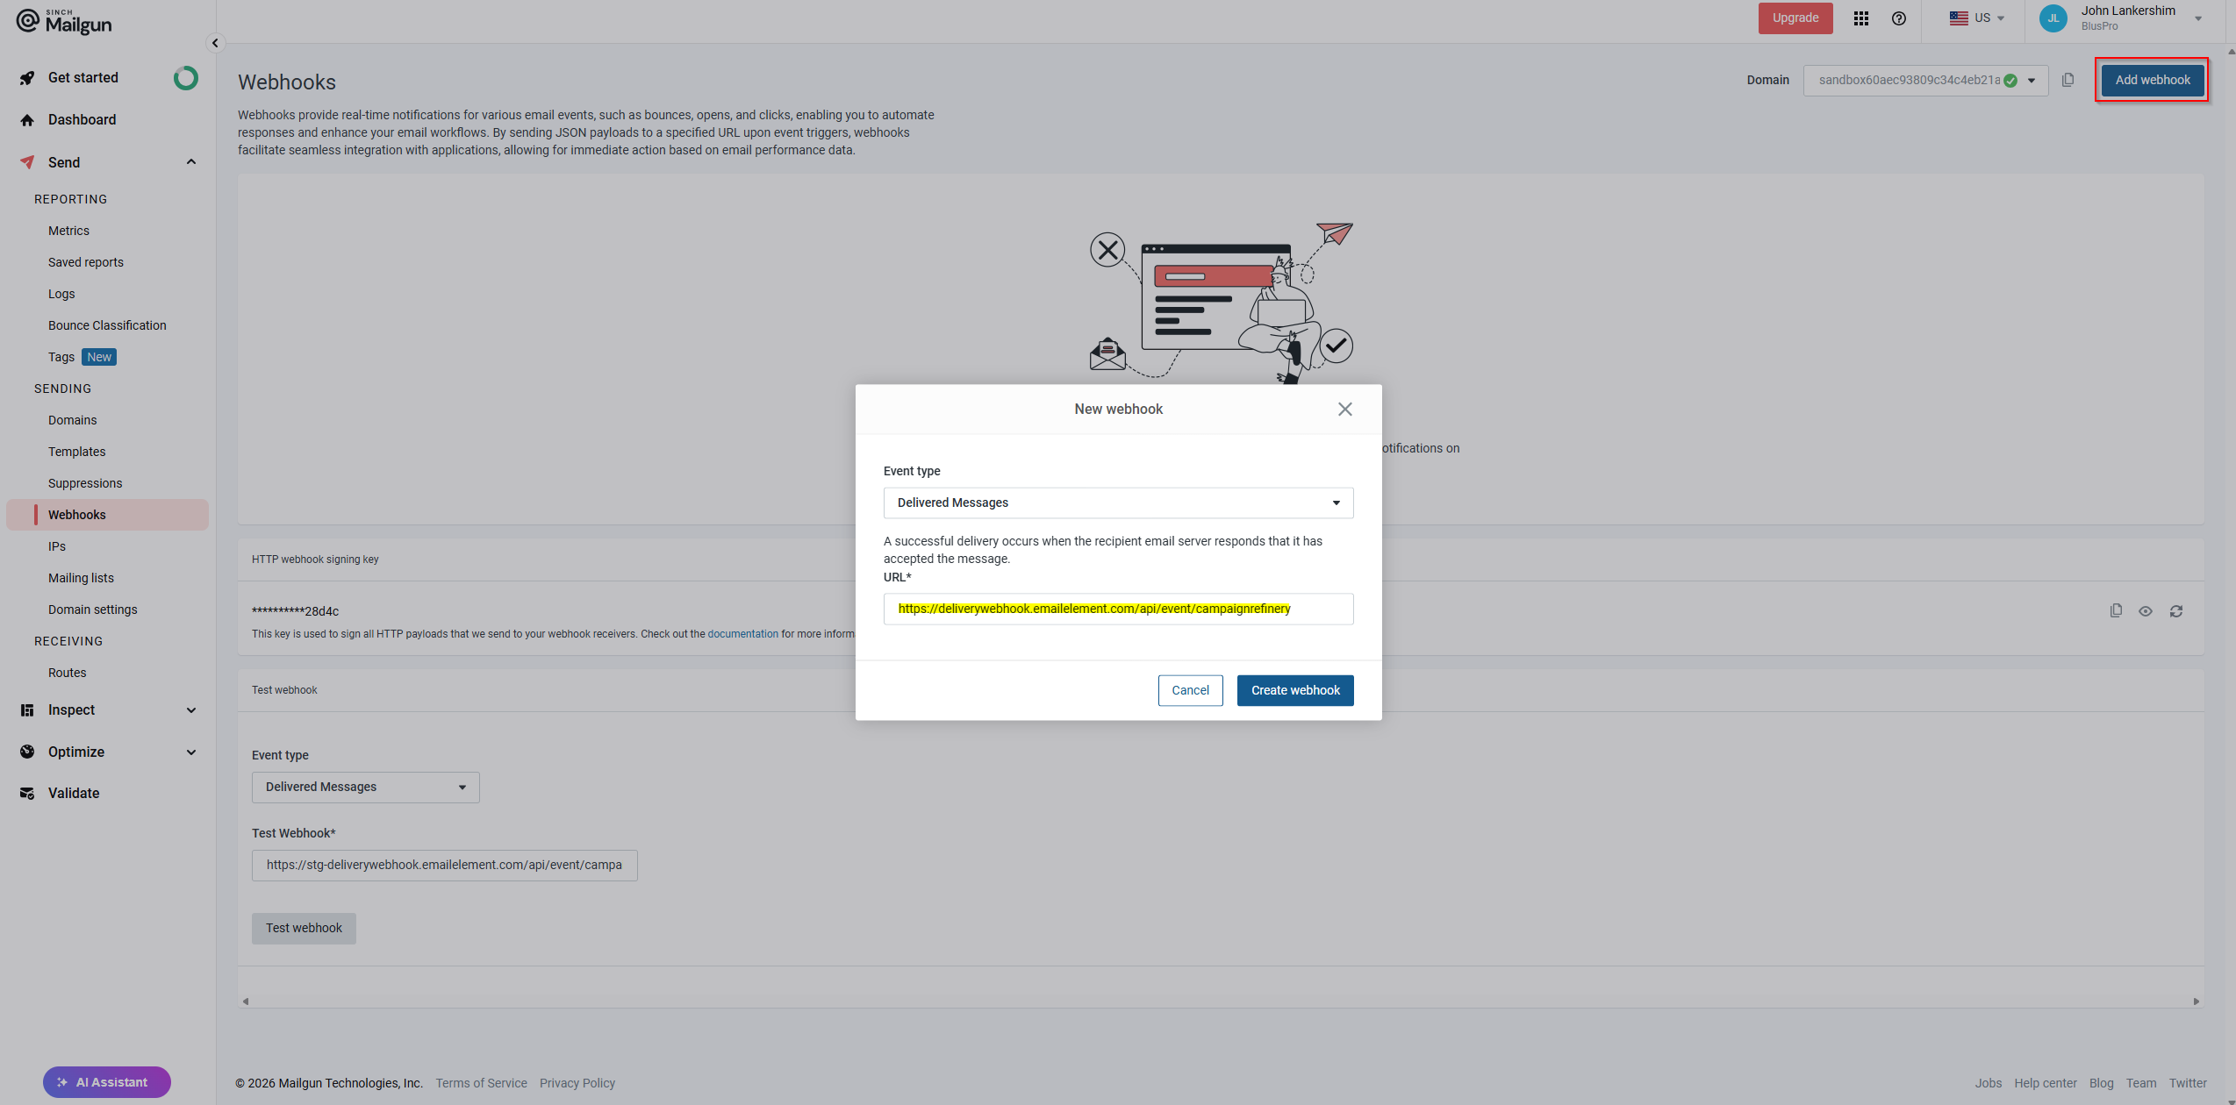Image resolution: width=2236 pixels, height=1105 pixels.
Task: Open Routes page
Action: pos(67,673)
